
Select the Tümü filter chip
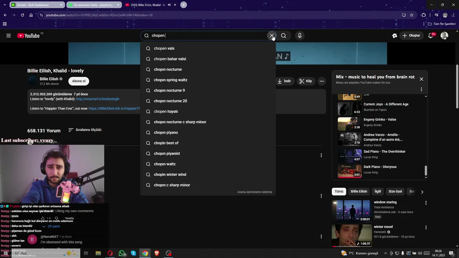pyautogui.click(x=339, y=191)
